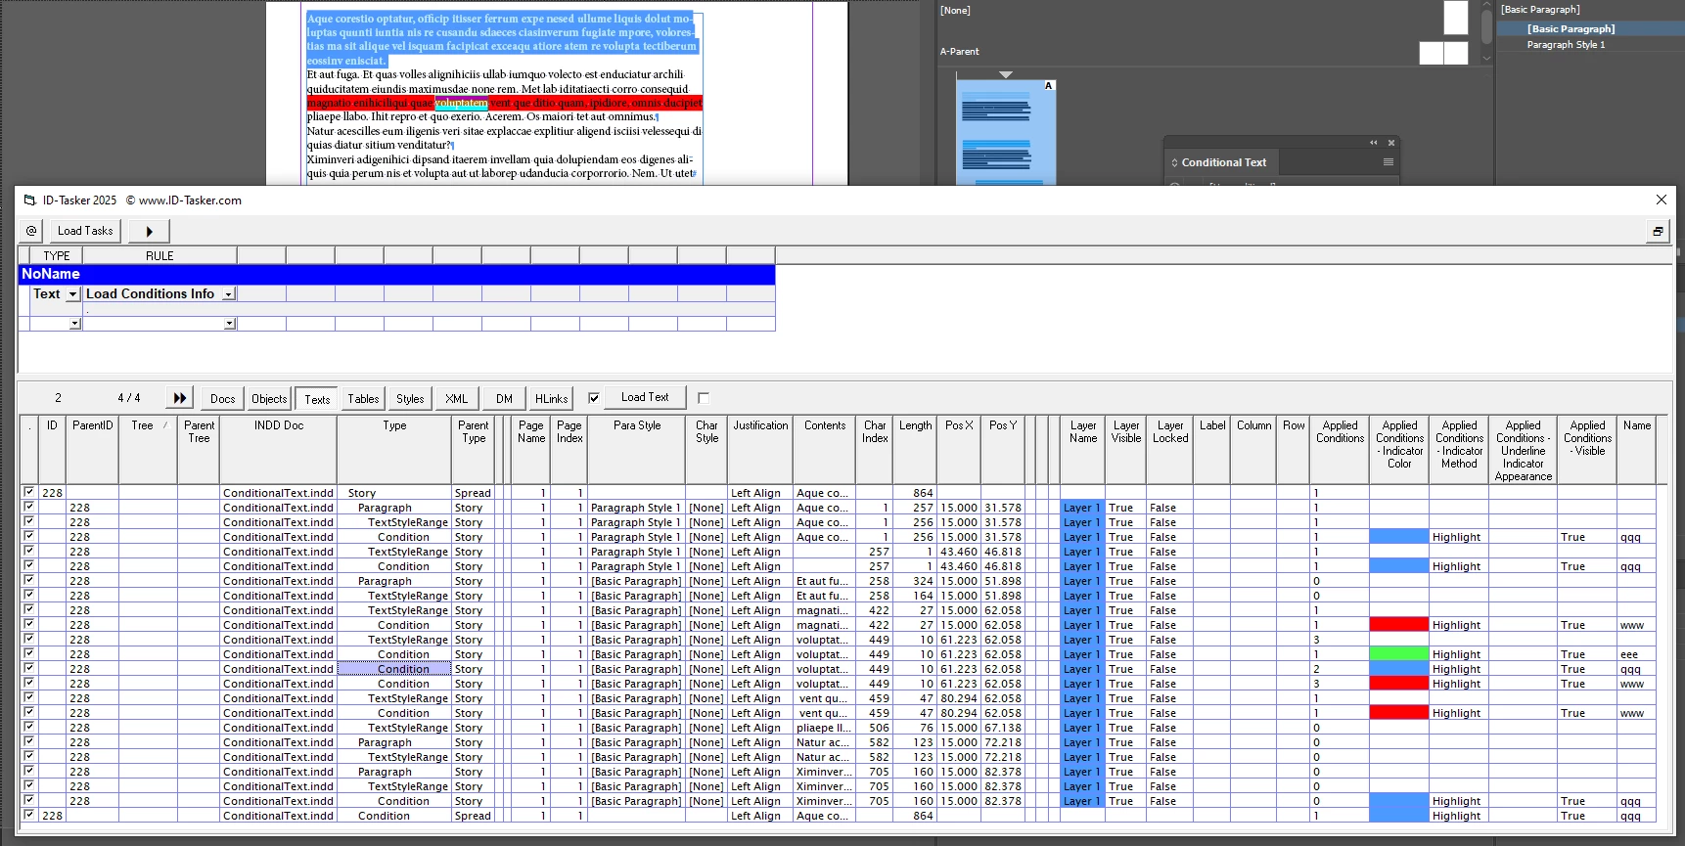This screenshot has height=846, width=1685.
Task: Cycle Conditional Text panel size arrows
Action: click(x=1174, y=162)
